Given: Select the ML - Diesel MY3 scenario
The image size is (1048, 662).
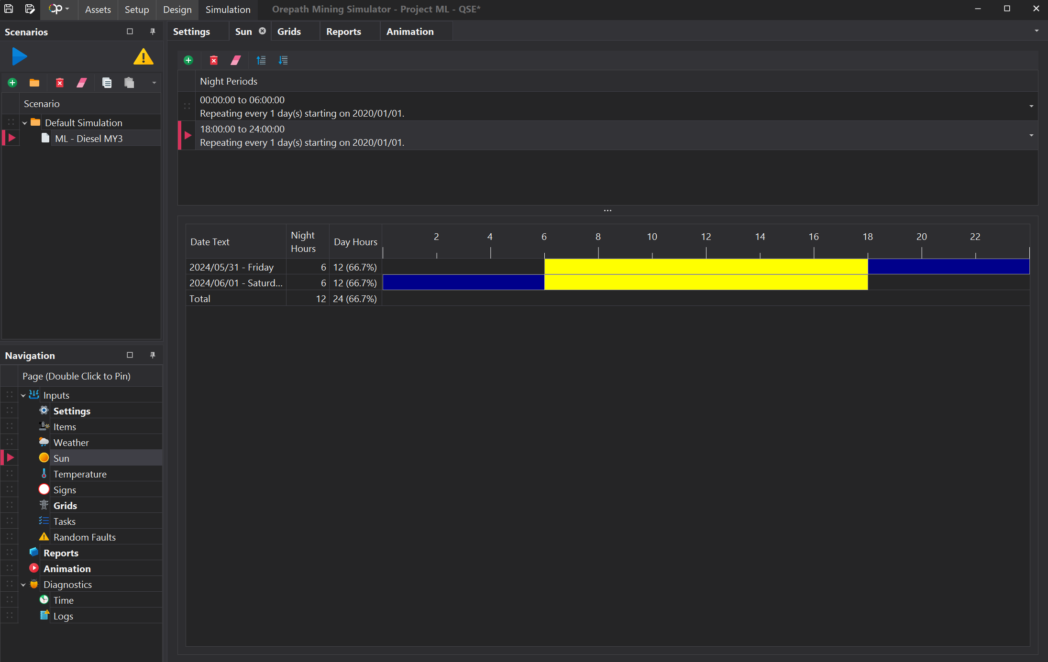Looking at the screenshot, I should (x=88, y=139).
